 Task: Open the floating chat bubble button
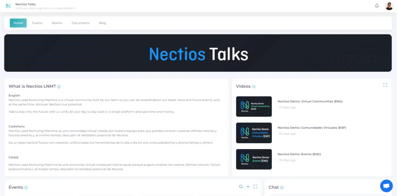pos(387,186)
